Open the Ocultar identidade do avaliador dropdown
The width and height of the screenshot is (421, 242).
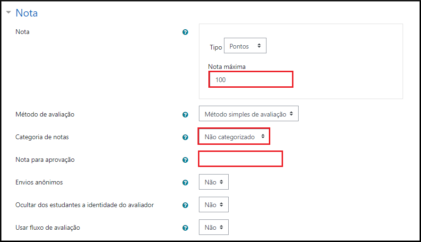[x=214, y=205]
